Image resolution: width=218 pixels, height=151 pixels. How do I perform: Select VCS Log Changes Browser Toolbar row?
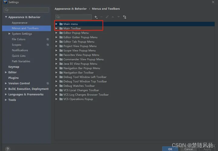click(135, 95)
